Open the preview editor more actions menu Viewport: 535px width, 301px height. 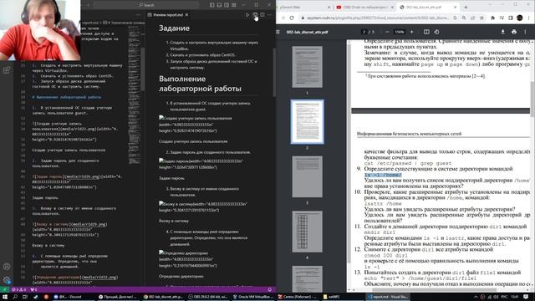[269, 15]
